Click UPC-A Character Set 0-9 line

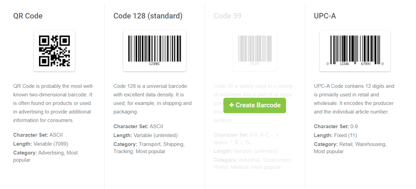click(336, 126)
